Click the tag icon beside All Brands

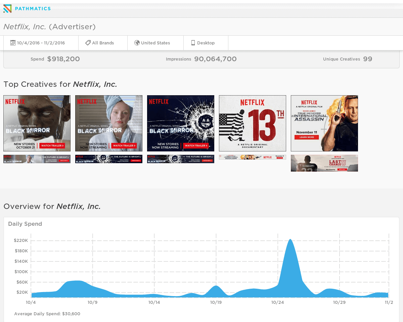88,43
